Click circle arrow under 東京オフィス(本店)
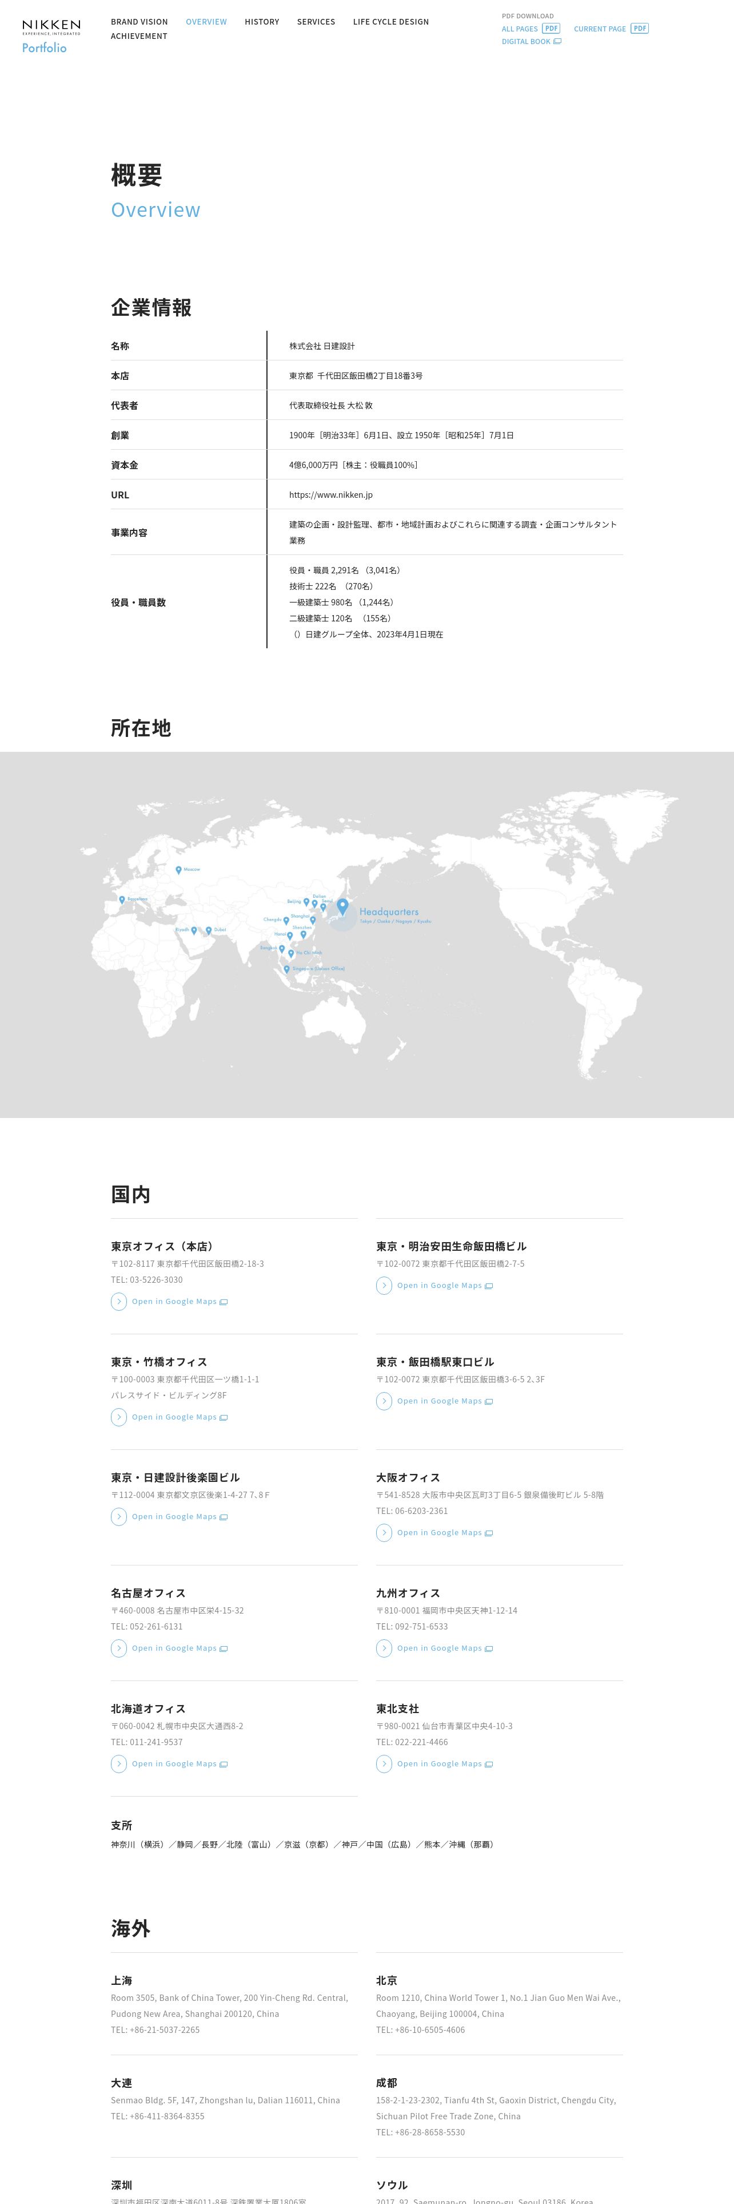The width and height of the screenshot is (734, 2204). (119, 1301)
